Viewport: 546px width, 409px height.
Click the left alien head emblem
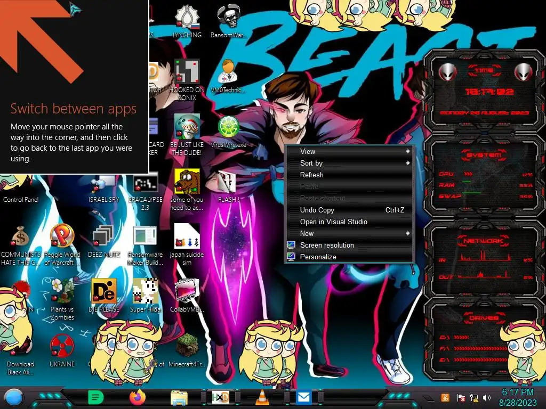[x=447, y=72]
